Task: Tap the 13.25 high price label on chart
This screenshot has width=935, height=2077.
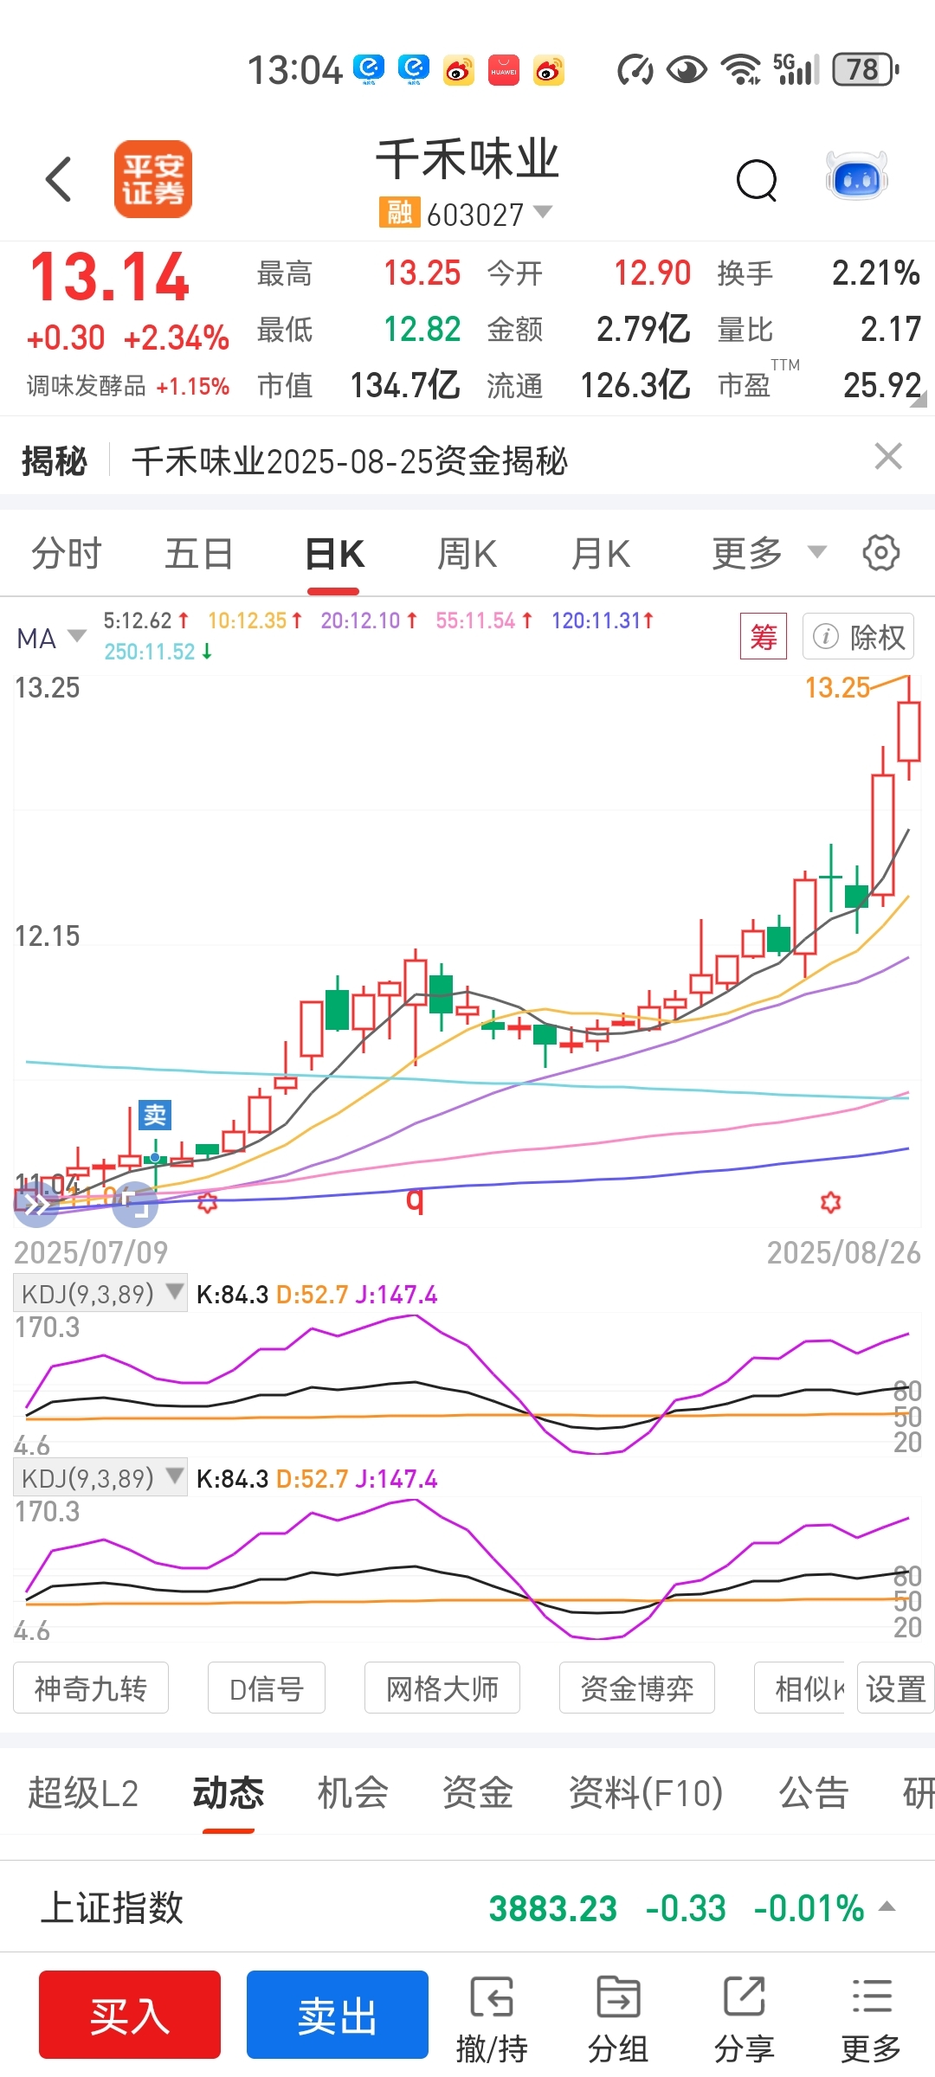Action: click(x=837, y=687)
